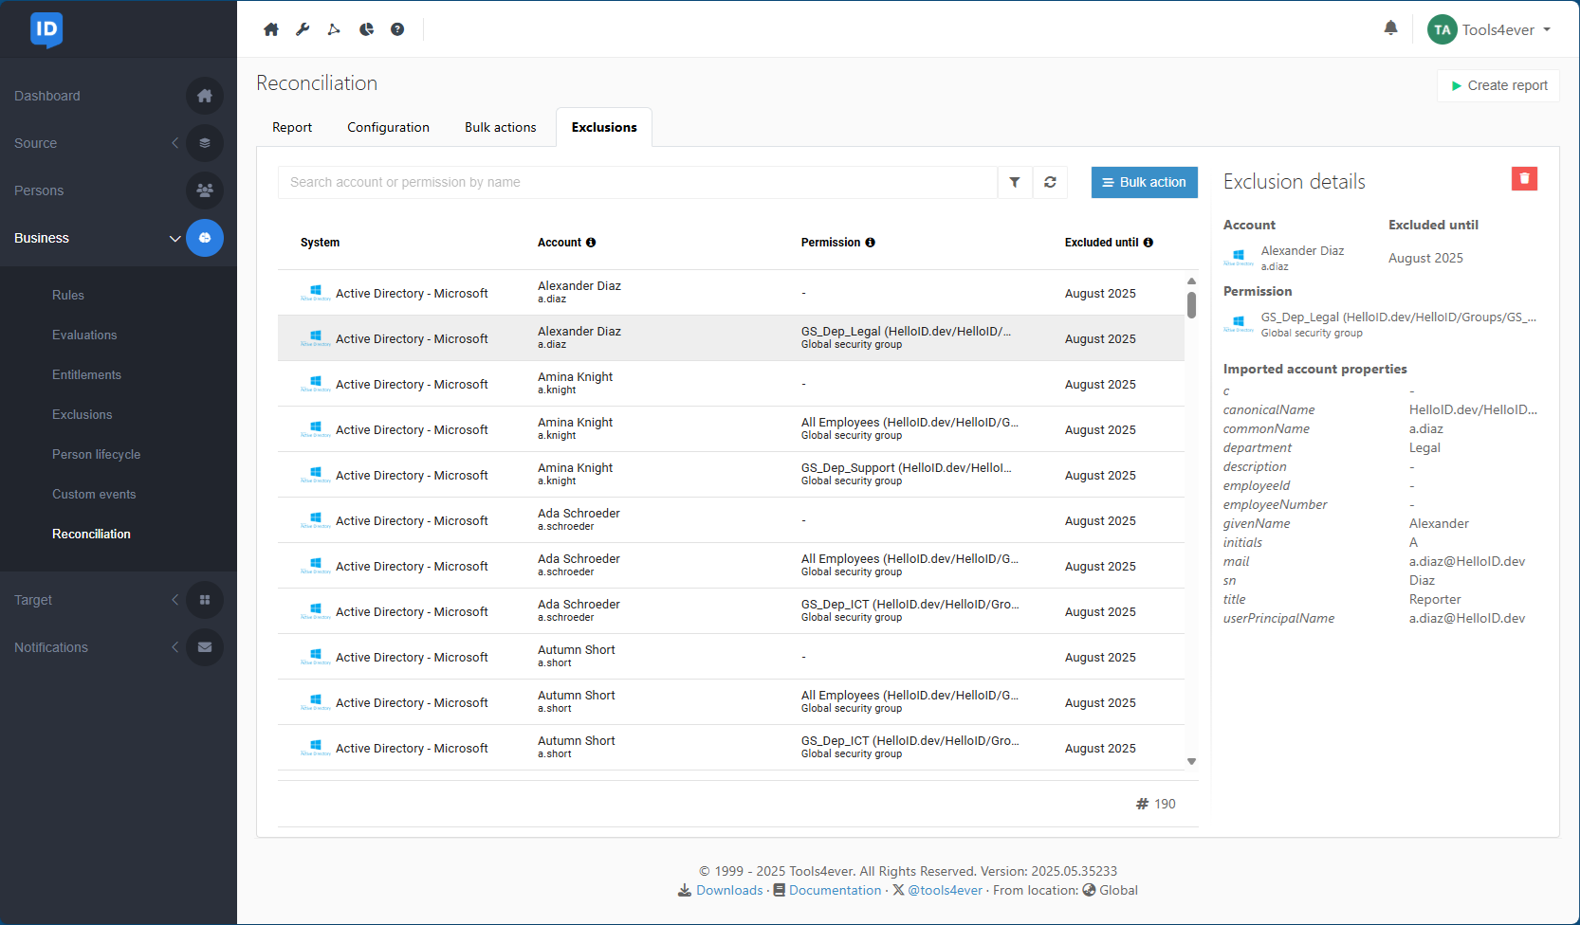Show info for Permission column header
This screenshot has width=1580, height=925.
click(870, 243)
